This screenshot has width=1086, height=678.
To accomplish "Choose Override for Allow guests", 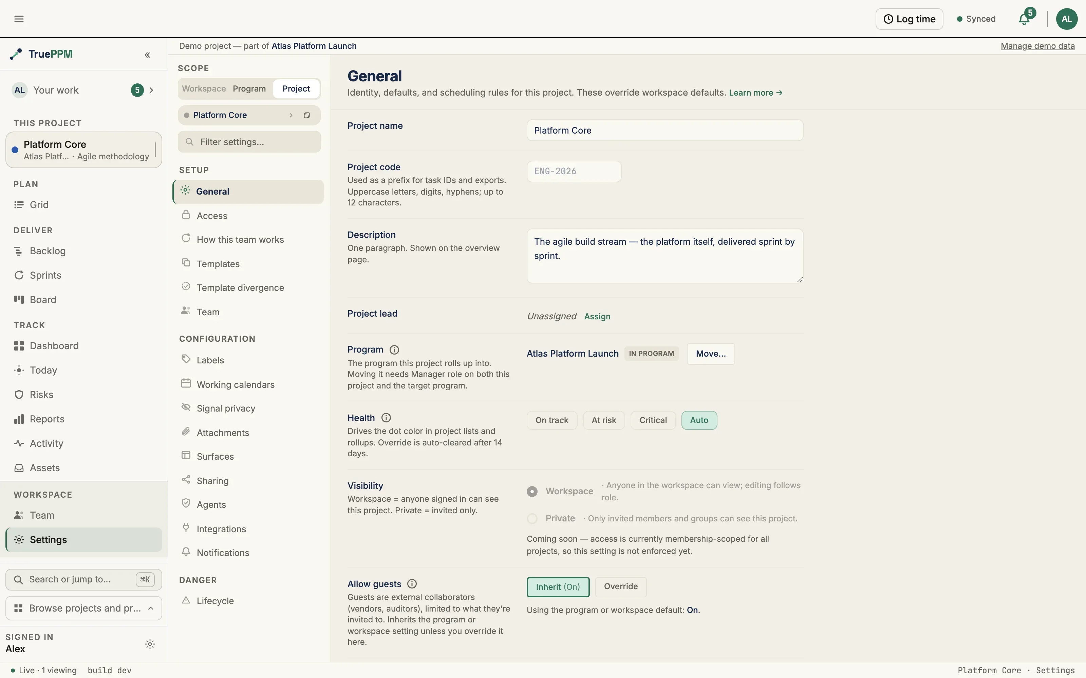I will (x=621, y=586).
